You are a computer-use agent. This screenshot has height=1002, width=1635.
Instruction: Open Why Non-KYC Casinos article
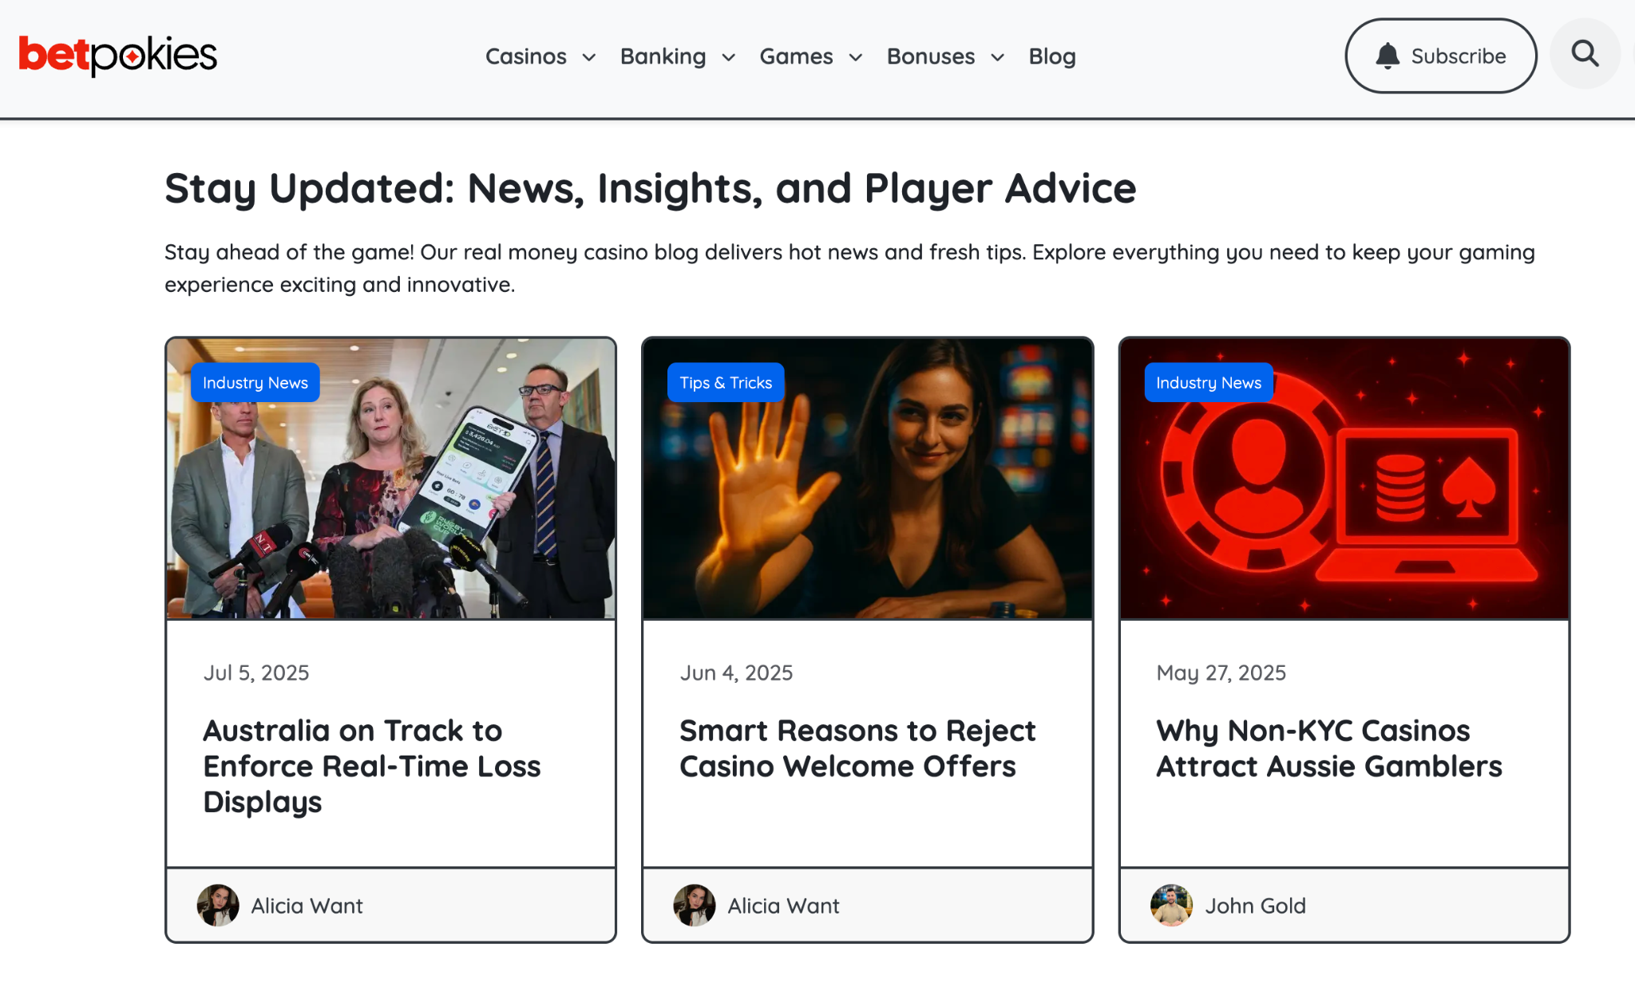(x=1329, y=748)
